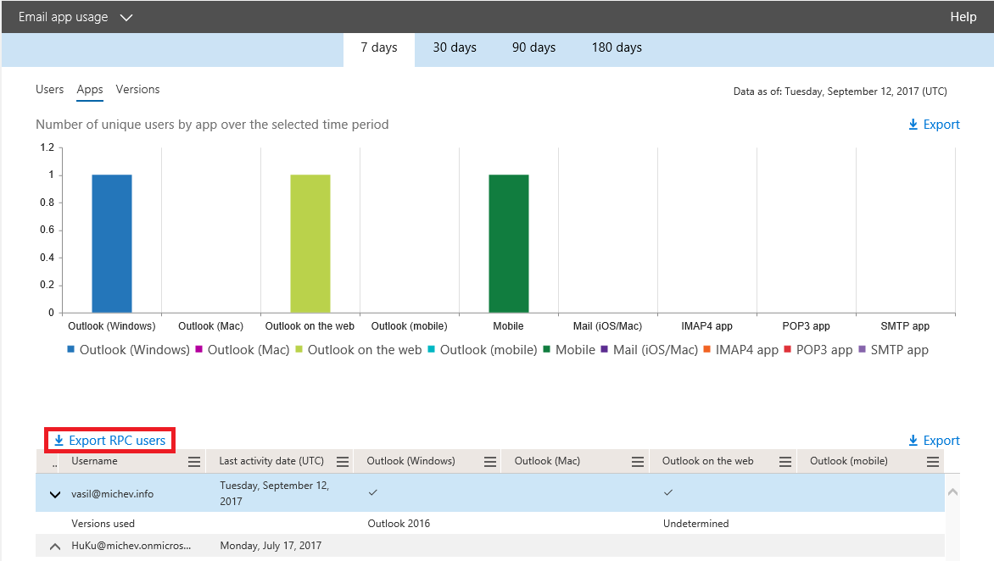
Task: Select the Undetermined version cell
Action: (x=696, y=524)
